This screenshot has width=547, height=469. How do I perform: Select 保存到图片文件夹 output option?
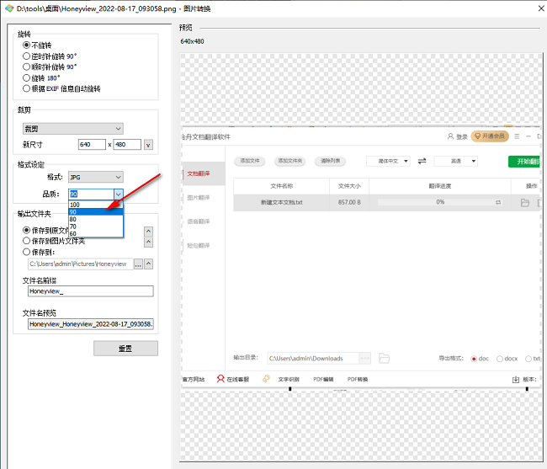[x=54, y=241]
